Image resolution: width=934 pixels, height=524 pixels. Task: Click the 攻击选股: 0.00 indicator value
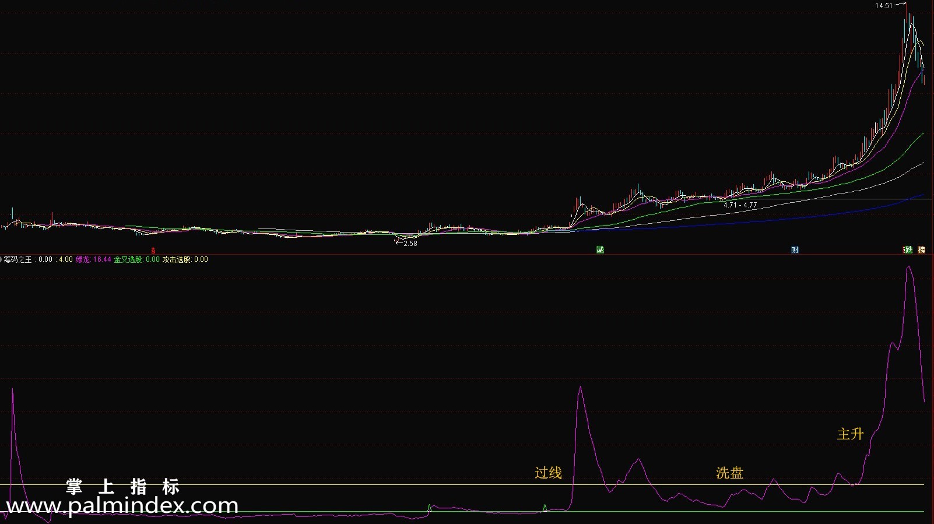pyautogui.click(x=185, y=259)
